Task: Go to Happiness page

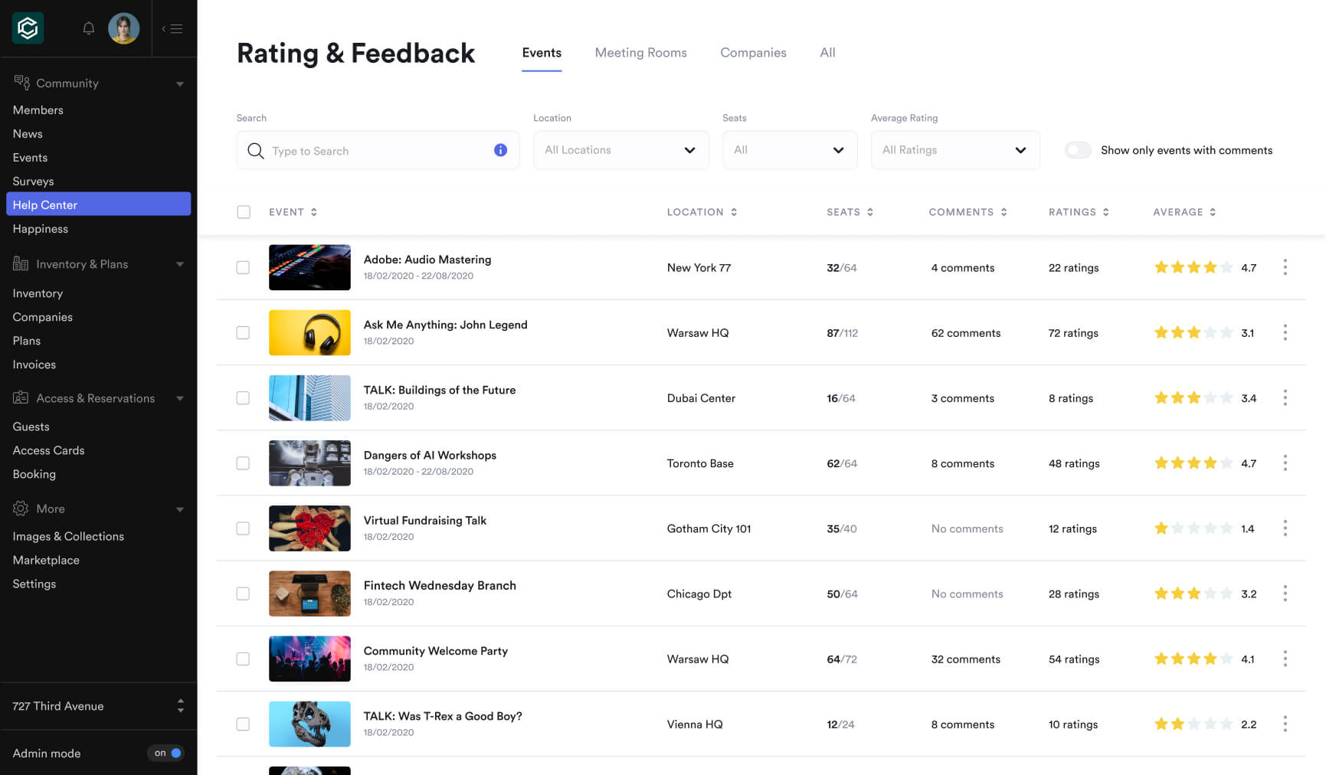Action: pyautogui.click(x=40, y=228)
